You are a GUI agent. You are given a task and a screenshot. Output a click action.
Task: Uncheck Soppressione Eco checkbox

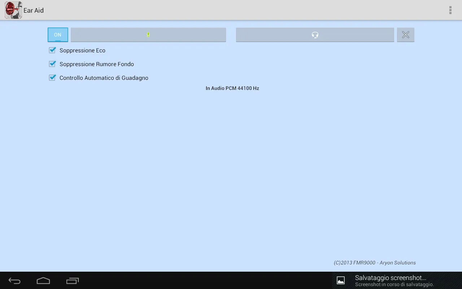point(52,50)
